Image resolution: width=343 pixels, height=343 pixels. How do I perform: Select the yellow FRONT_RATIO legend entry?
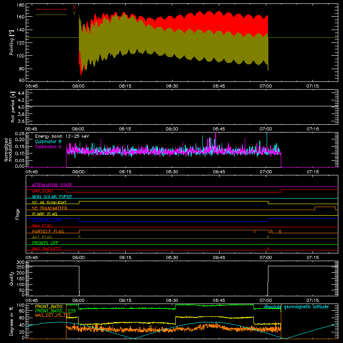[x=49, y=307]
